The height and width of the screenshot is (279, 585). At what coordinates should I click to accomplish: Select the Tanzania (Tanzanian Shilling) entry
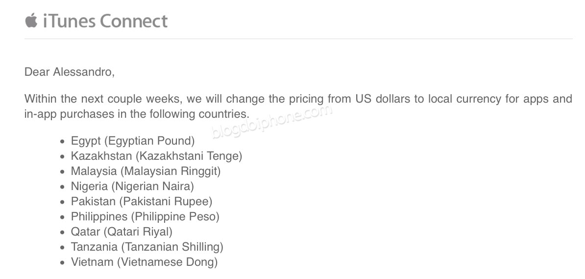click(147, 247)
